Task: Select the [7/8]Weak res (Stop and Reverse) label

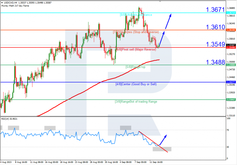Action: tap(136, 32)
